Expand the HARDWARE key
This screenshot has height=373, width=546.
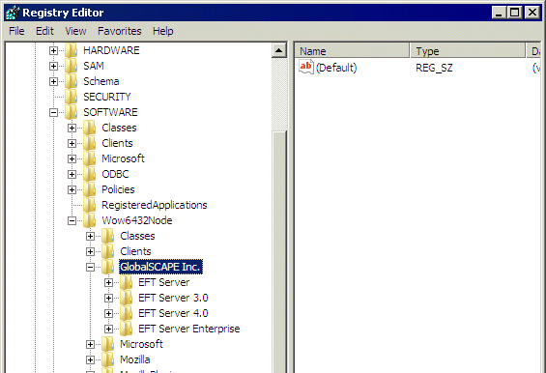point(53,50)
